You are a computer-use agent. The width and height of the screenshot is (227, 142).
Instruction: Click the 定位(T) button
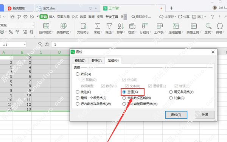(x=176, y=115)
